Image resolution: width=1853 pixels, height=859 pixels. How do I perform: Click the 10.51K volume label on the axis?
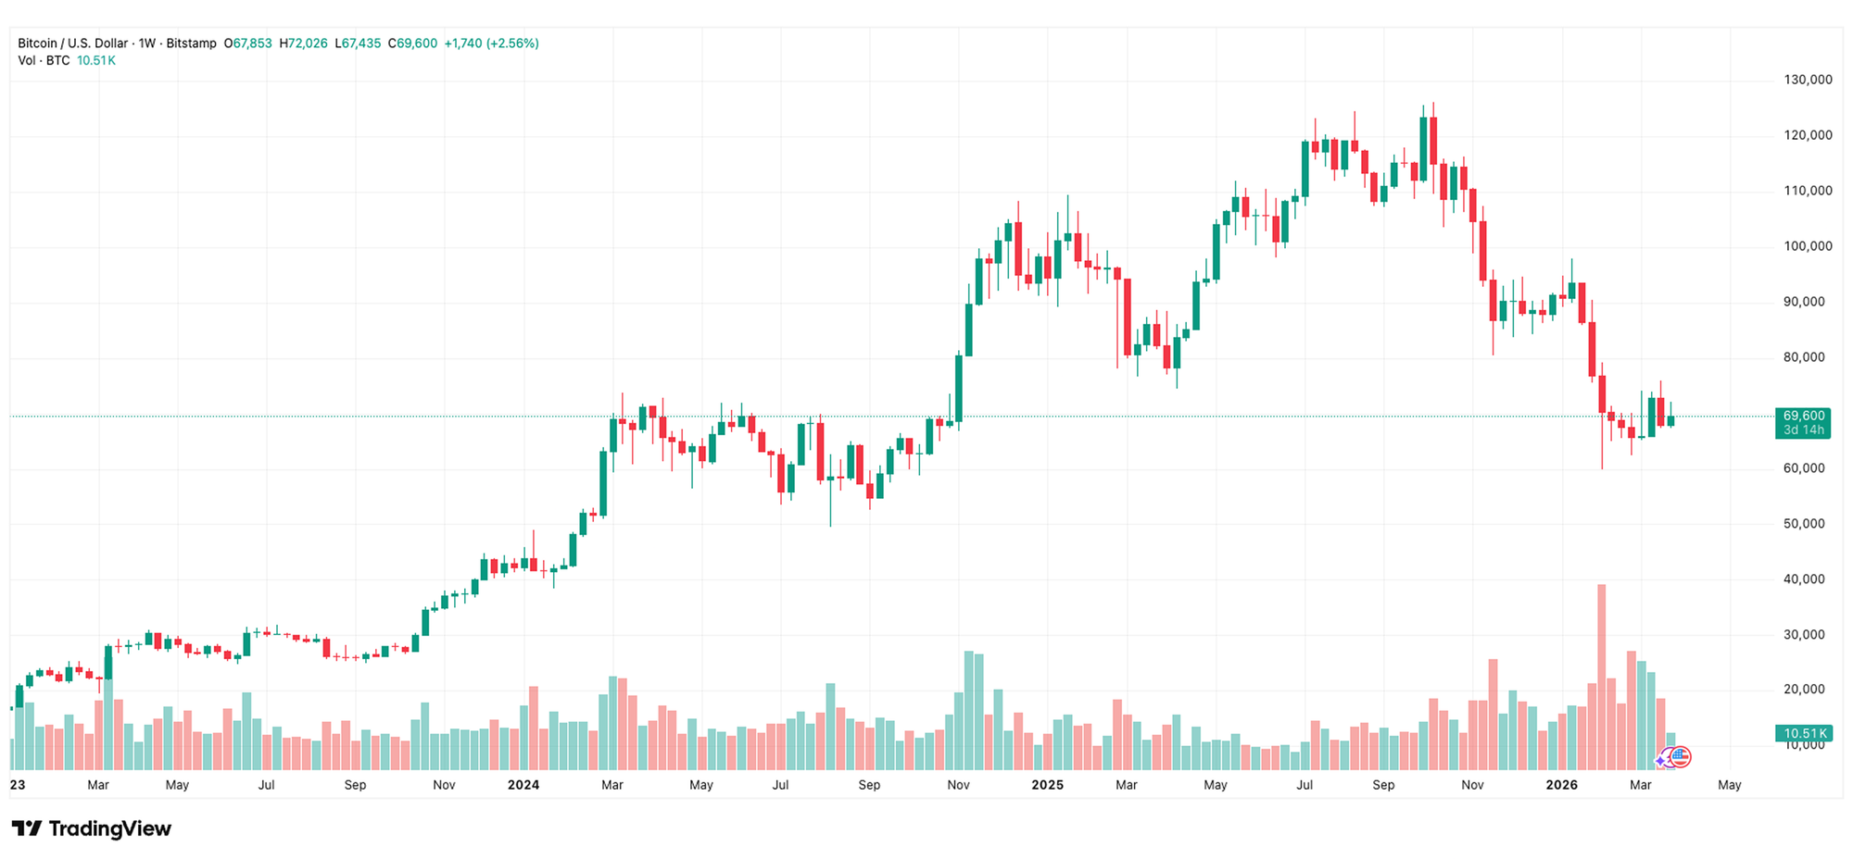point(1803,734)
